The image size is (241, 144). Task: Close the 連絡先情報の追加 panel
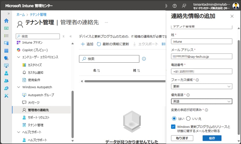(x=232, y=16)
